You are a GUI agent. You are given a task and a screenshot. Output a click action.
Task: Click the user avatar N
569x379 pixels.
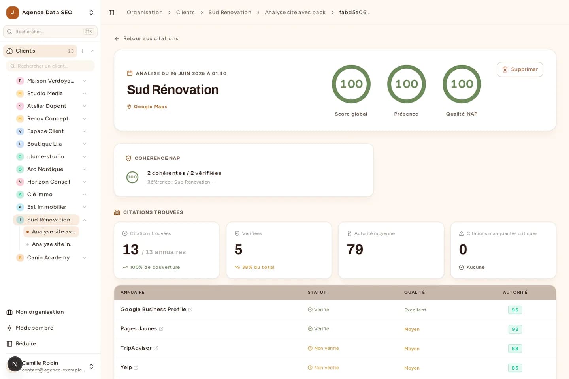pyautogui.click(x=15, y=364)
